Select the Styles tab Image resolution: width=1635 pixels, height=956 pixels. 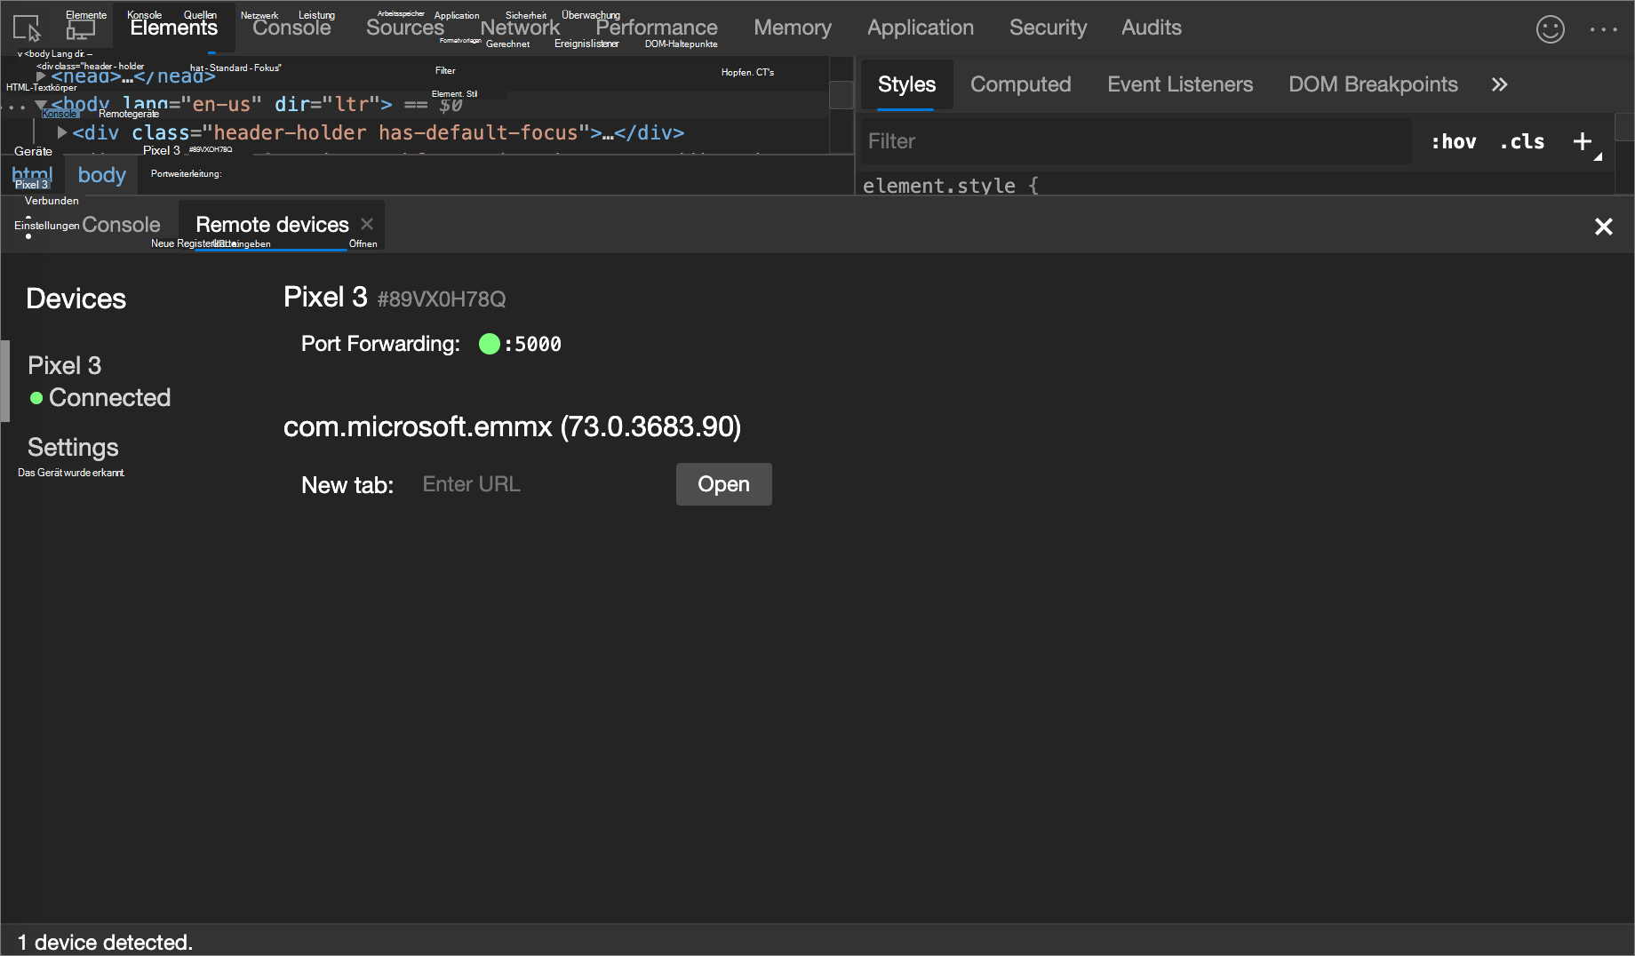click(x=906, y=84)
